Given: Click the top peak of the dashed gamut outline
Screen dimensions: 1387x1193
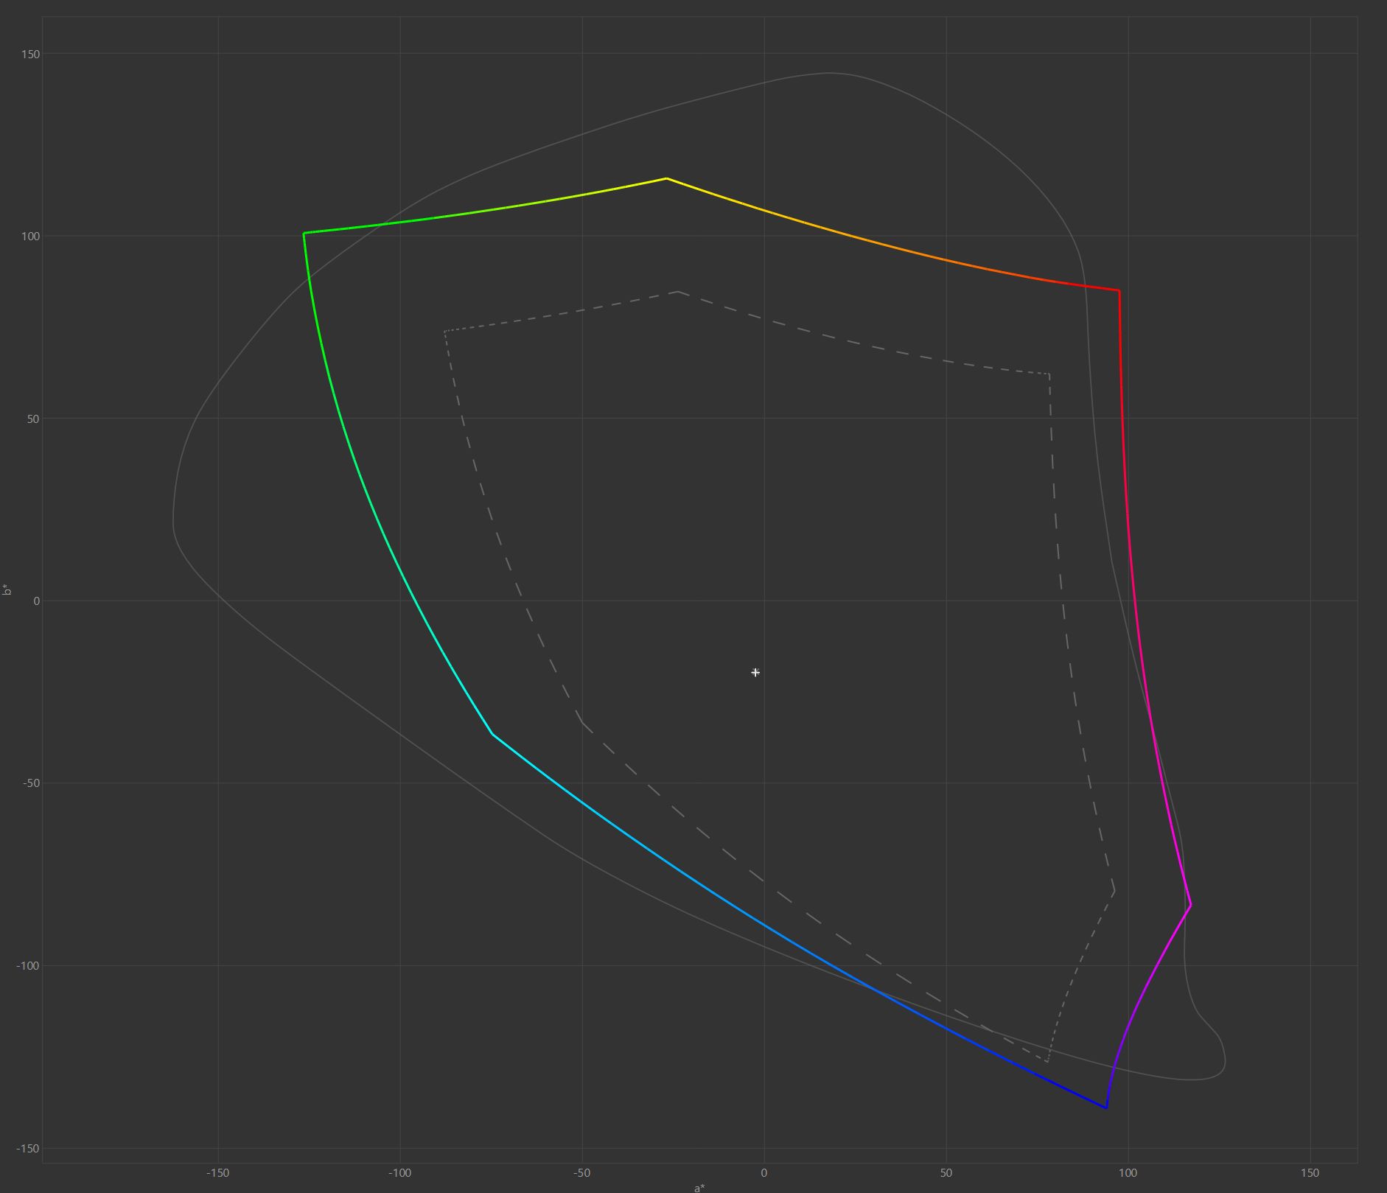Looking at the screenshot, I should (x=678, y=292).
